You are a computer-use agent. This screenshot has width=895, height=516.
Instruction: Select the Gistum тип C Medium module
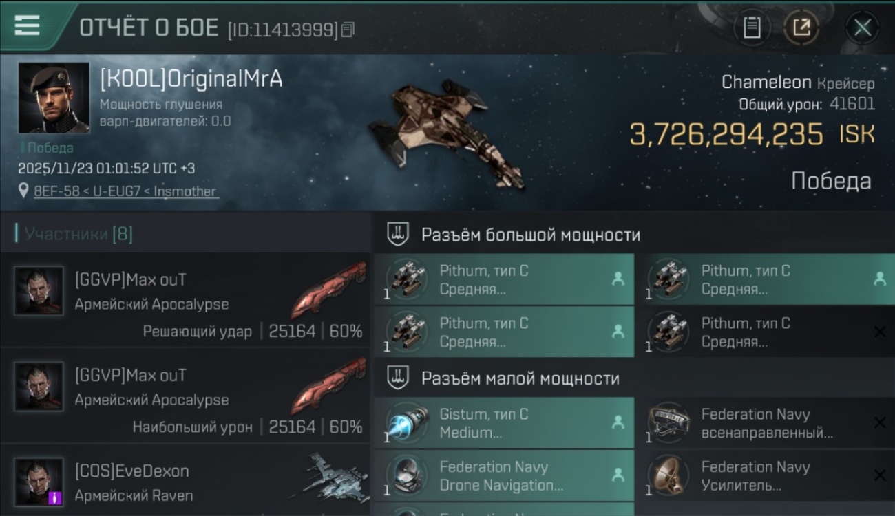tap(504, 423)
